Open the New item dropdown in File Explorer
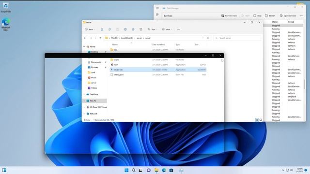This screenshot has width=310, height=174. point(90,29)
